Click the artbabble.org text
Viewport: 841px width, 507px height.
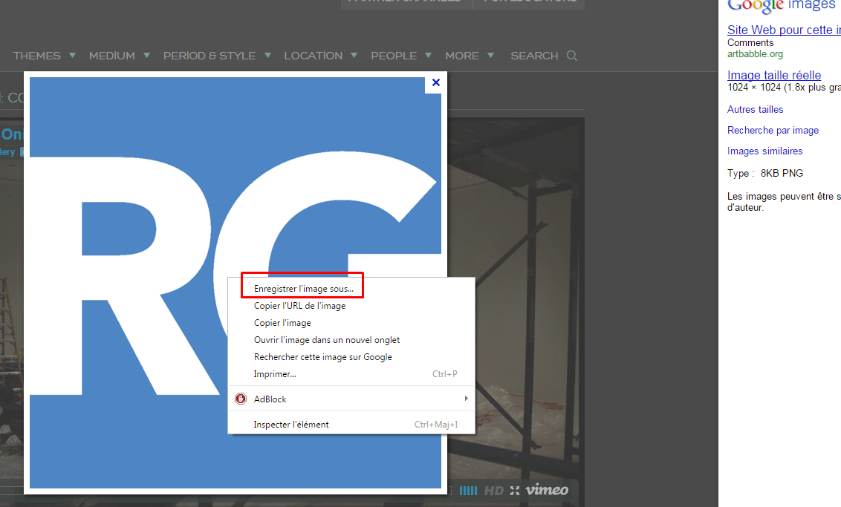[755, 54]
